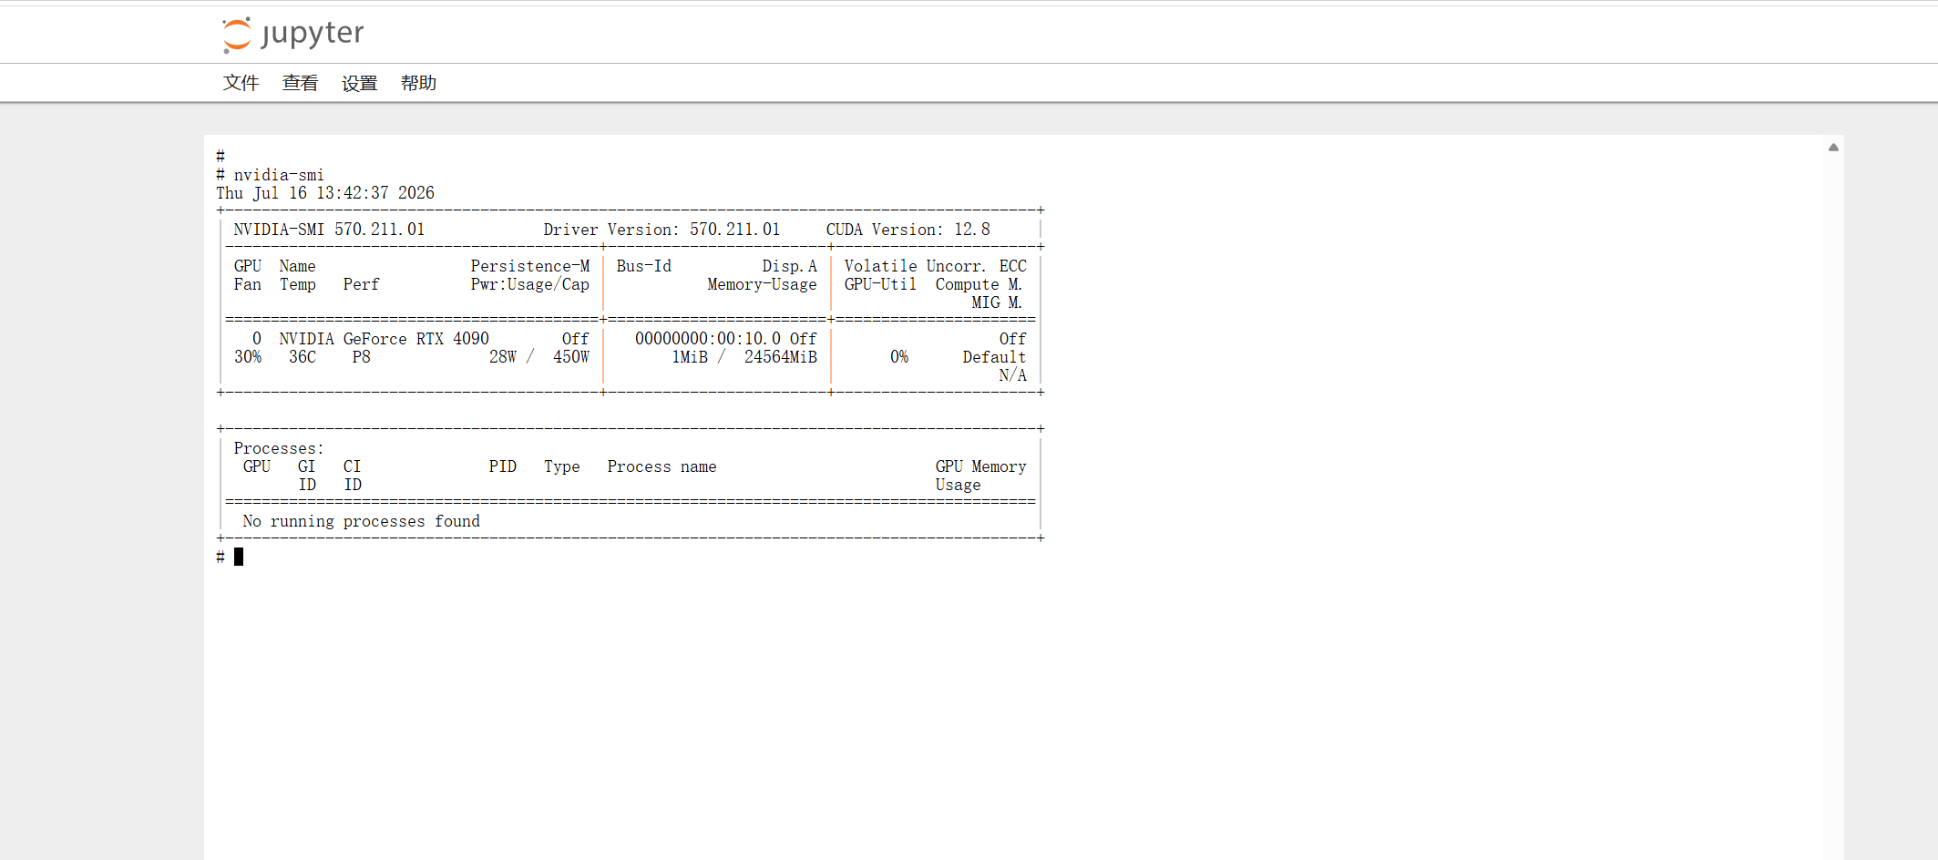Open the 文件 menu
The image size is (1938, 860).
point(241,83)
